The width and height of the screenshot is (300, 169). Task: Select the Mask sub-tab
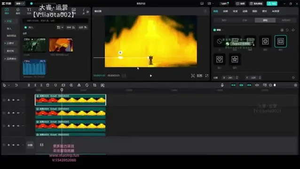point(265,20)
